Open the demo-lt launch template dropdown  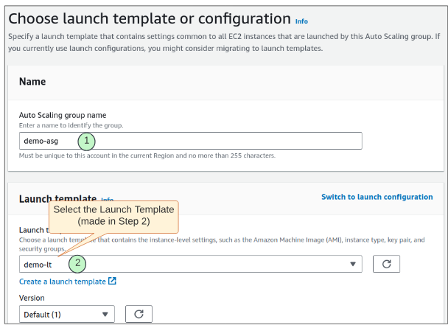pyautogui.click(x=190, y=264)
